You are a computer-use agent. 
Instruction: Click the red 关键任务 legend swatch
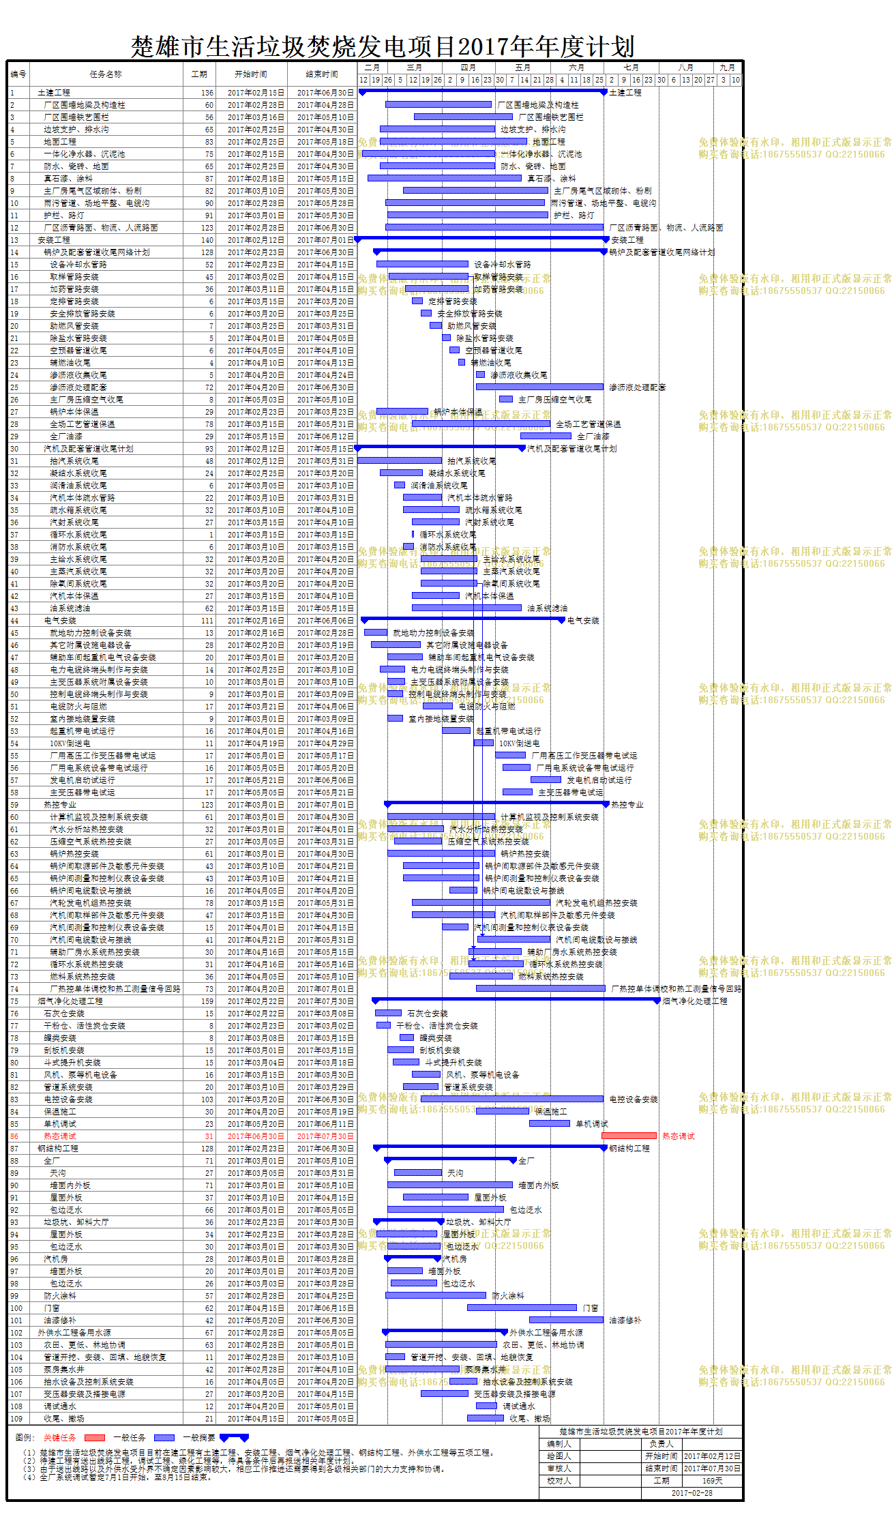(94, 1438)
